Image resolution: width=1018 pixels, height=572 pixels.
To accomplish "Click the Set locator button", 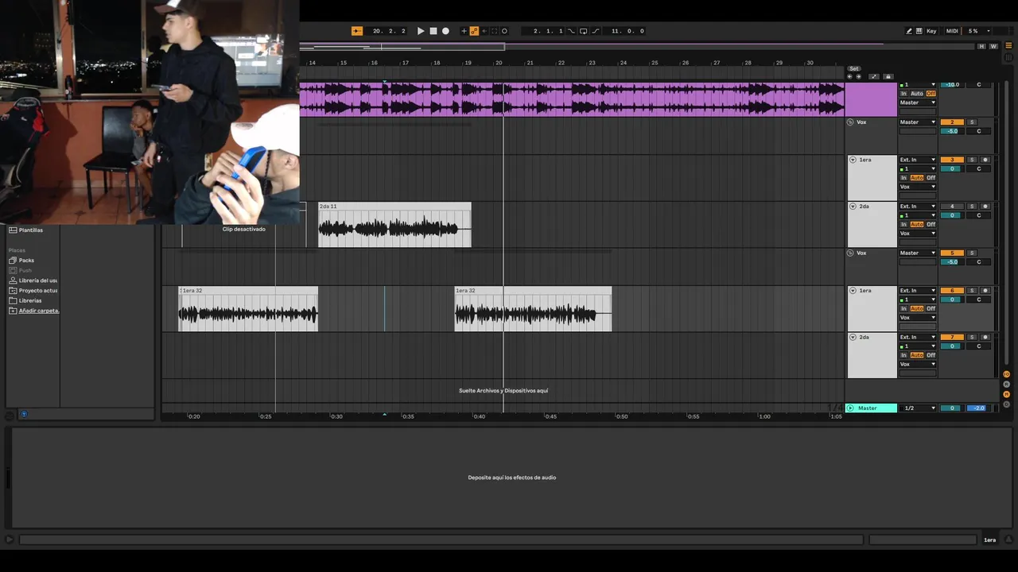I will (854, 68).
